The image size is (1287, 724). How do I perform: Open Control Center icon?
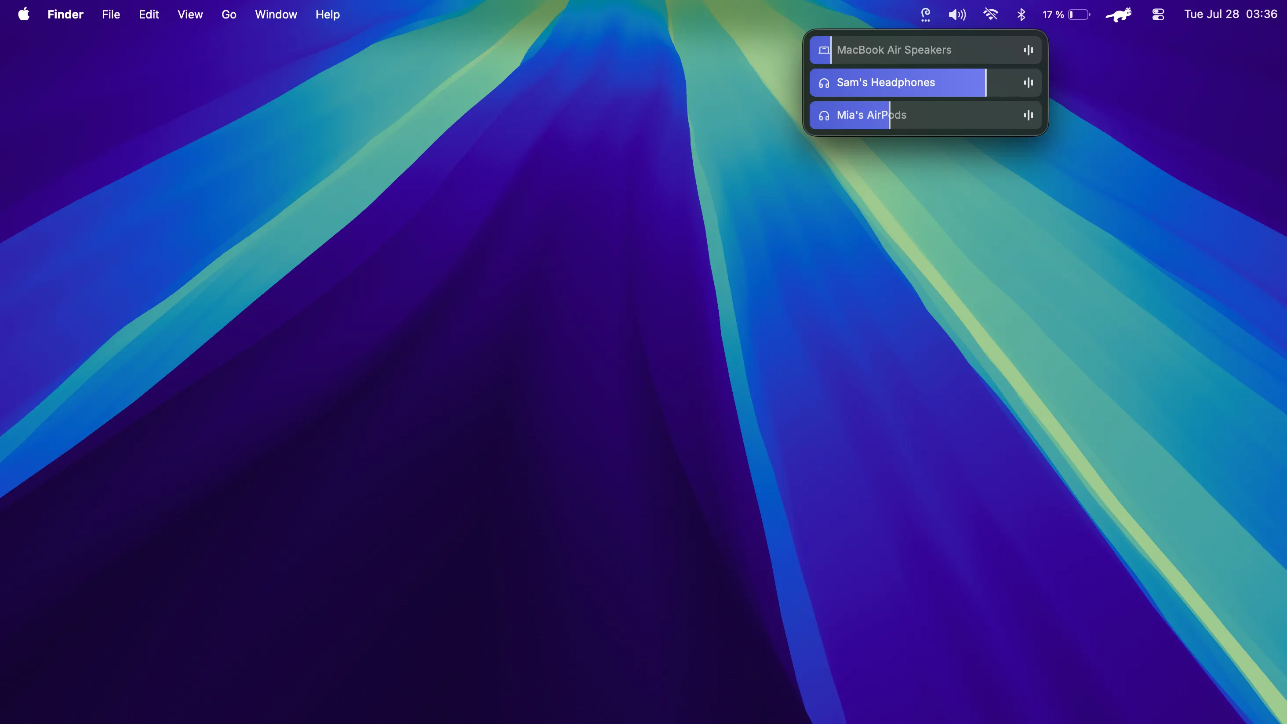tap(1158, 15)
